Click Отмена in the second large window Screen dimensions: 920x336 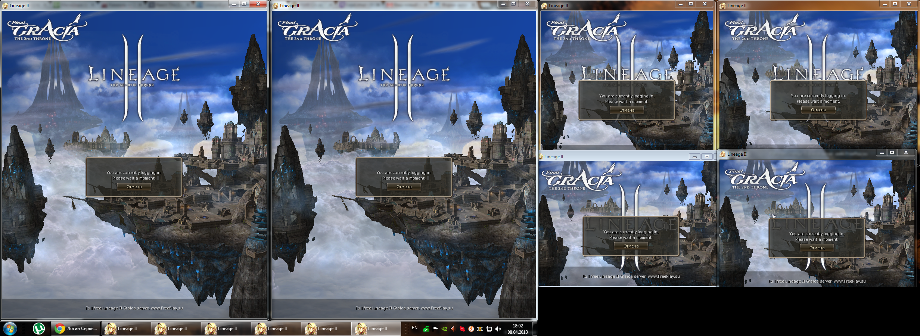(x=404, y=187)
